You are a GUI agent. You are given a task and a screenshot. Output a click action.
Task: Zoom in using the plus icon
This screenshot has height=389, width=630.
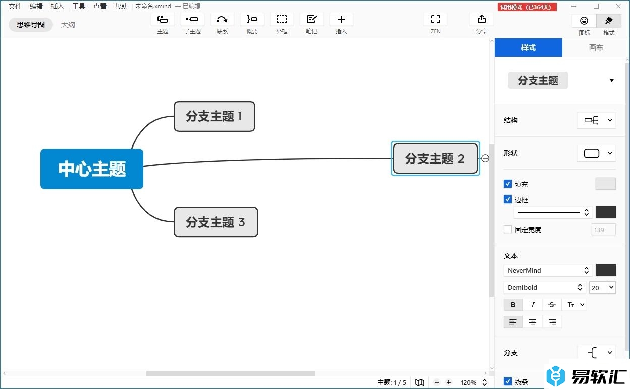tap(449, 382)
